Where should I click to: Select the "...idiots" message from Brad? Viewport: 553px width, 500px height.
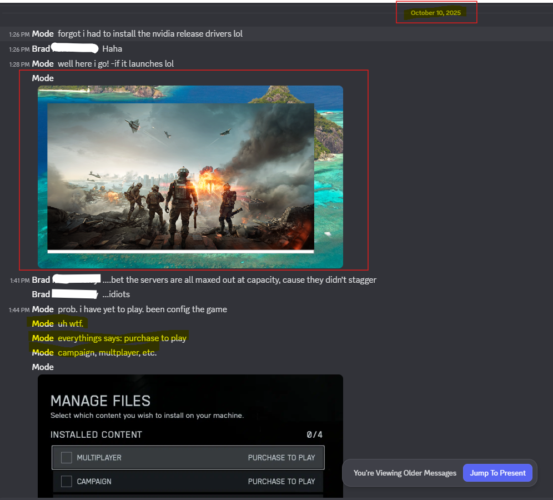[115, 294]
